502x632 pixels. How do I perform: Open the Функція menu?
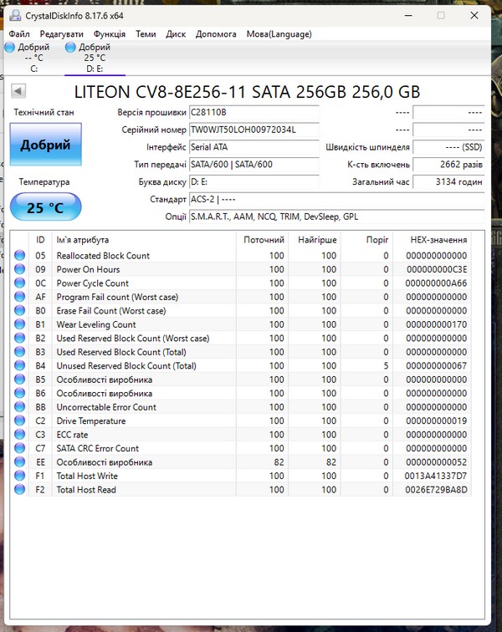tap(110, 34)
